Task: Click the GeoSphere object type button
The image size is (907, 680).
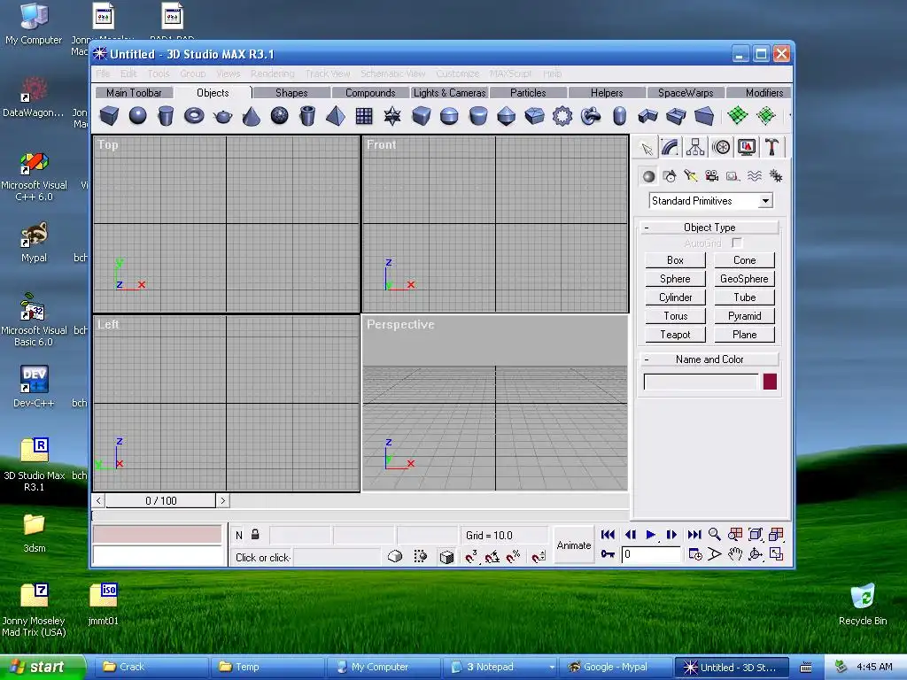Action: 744,279
